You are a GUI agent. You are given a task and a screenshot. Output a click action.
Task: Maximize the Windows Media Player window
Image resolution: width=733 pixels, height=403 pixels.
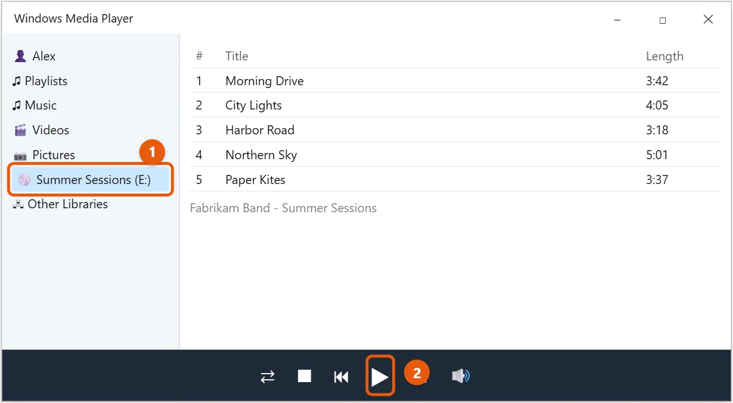point(662,20)
